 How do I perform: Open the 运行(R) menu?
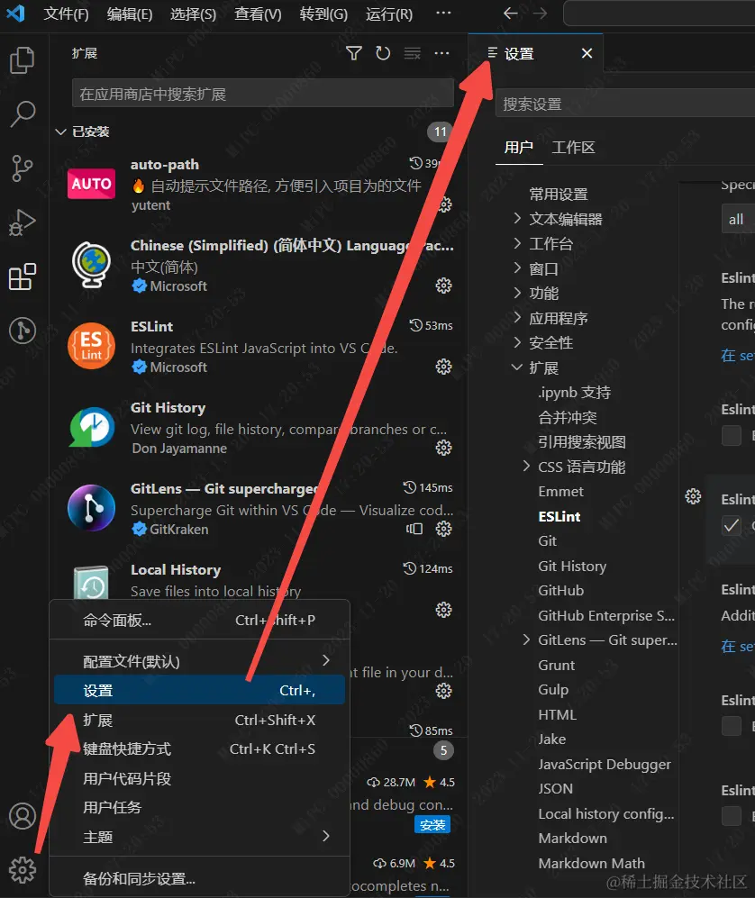point(389,14)
